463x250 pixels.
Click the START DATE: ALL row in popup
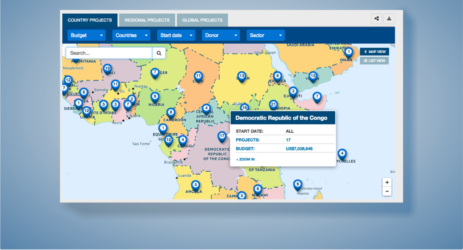(x=285, y=131)
